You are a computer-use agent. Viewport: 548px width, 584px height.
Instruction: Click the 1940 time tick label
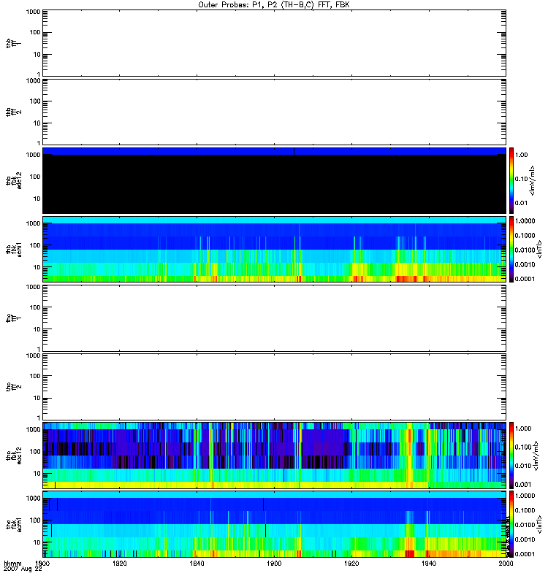(429, 563)
